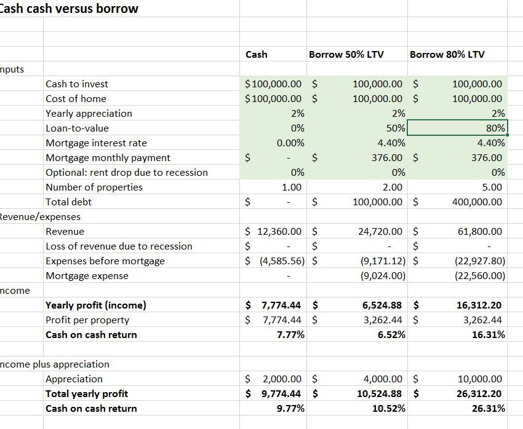The height and width of the screenshot is (429, 523).
Task: Click the 376.00 monthly payment under 80% LTV
Action: click(457, 157)
